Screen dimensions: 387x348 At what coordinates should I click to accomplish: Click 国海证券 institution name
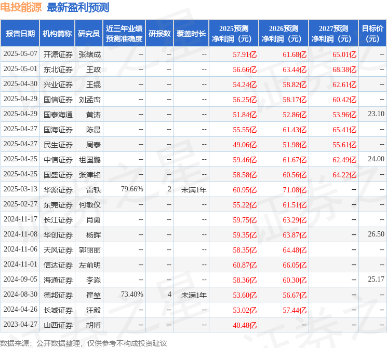pos(58,130)
